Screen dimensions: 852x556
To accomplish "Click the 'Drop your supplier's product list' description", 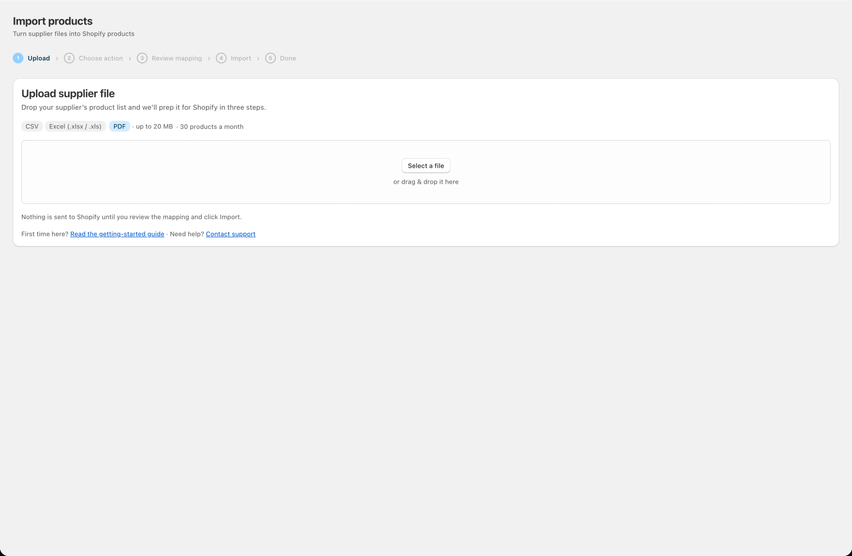I will tap(143, 108).
